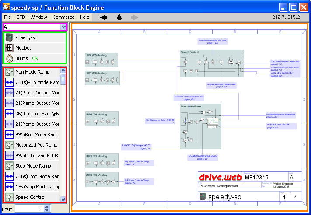Select the UIP2 (T2) Analog block
Image resolution: width=311 pixels, height=215 pixels.
tap(101, 60)
